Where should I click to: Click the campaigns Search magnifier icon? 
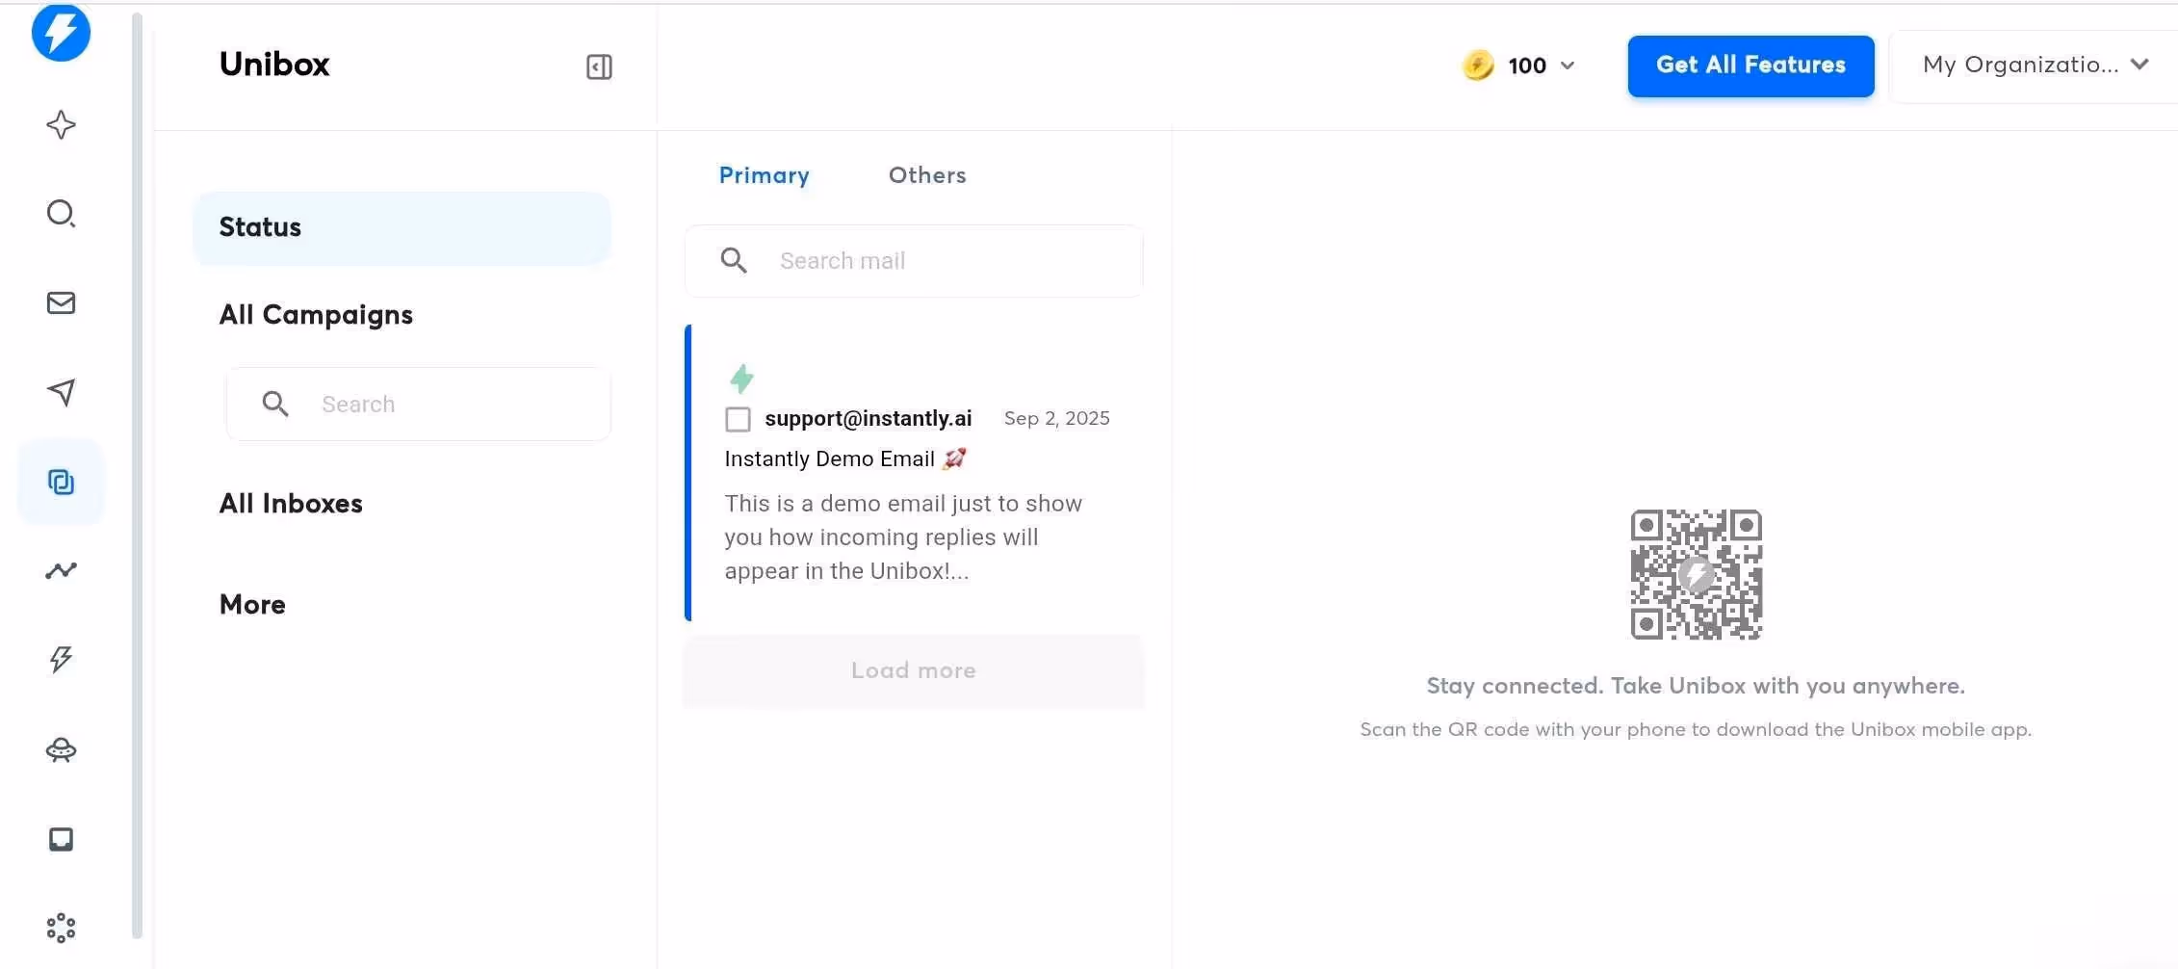[275, 404]
